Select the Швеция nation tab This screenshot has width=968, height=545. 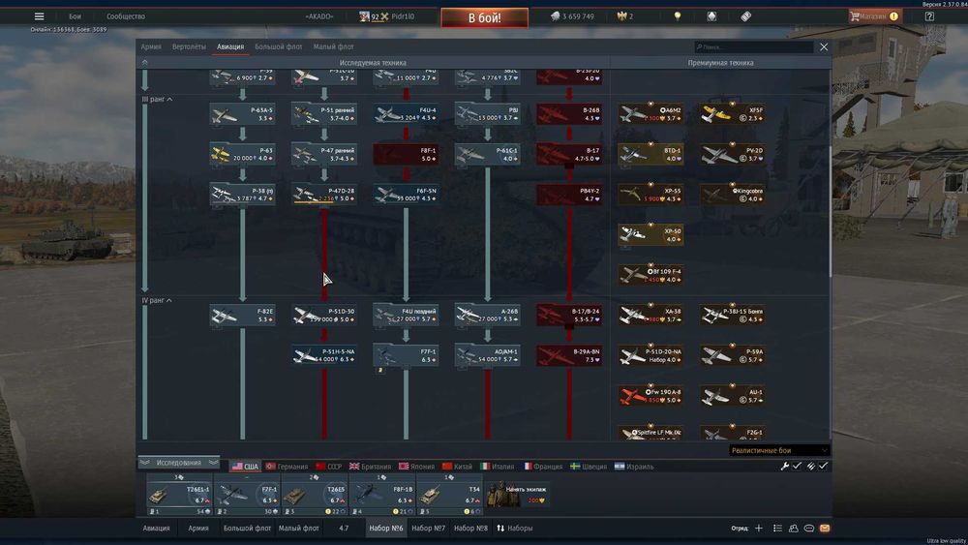(x=589, y=467)
